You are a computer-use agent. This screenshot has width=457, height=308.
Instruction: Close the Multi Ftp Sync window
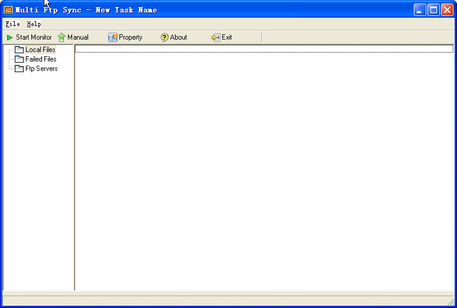(x=447, y=10)
